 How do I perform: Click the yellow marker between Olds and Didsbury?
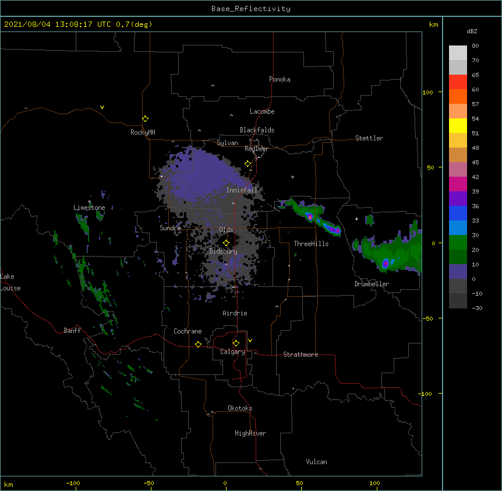click(x=226, y=243)
